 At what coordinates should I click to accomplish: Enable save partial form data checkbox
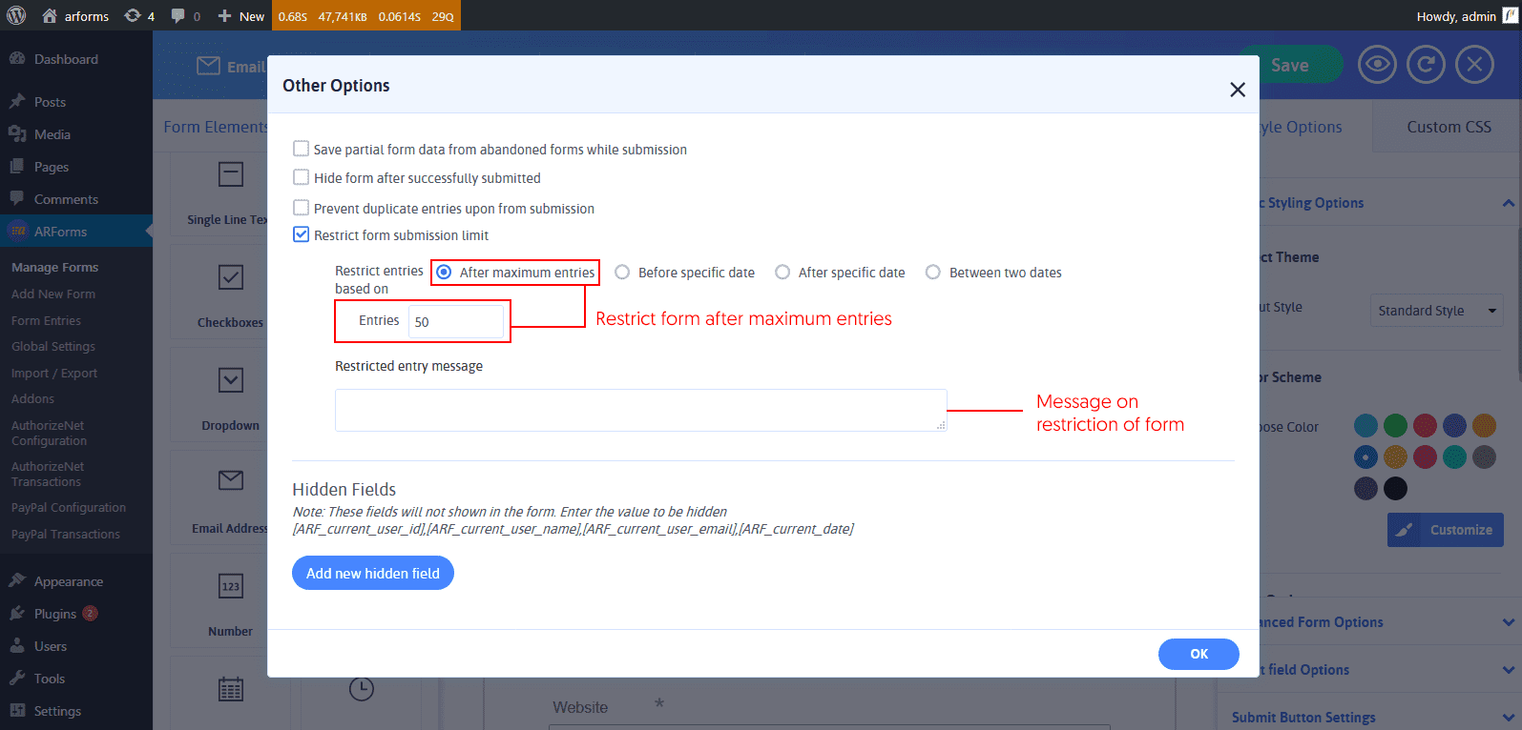point(301,149)
